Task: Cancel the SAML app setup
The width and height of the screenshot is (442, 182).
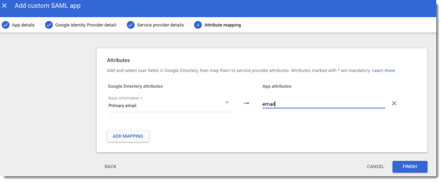Action: pos(375,167)
